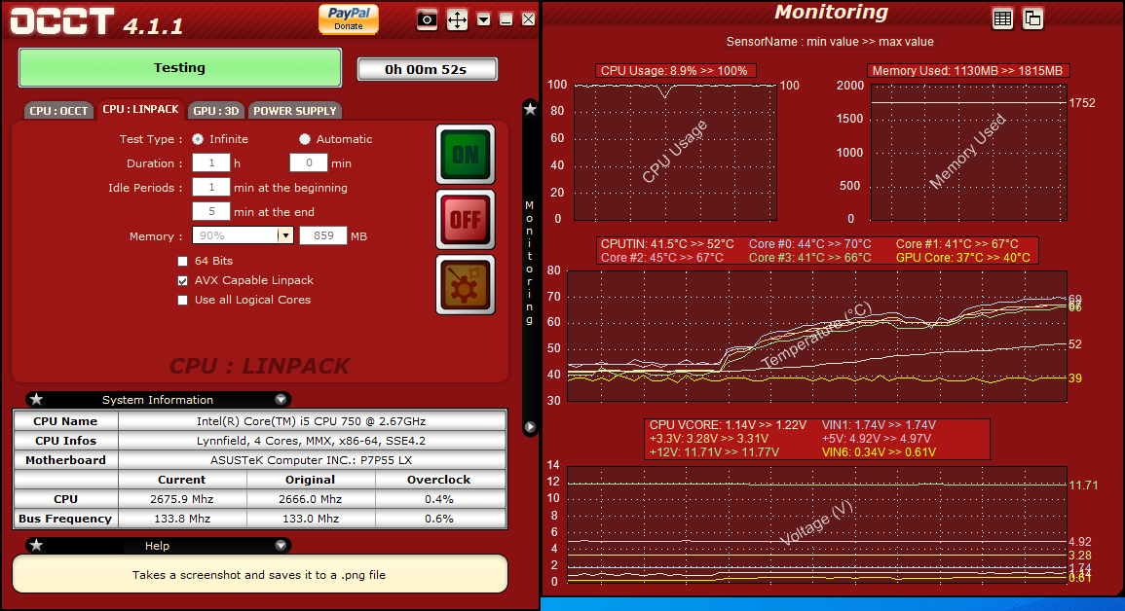Edit idle minutes at the end
The image size is (1125, 611).
211,212
